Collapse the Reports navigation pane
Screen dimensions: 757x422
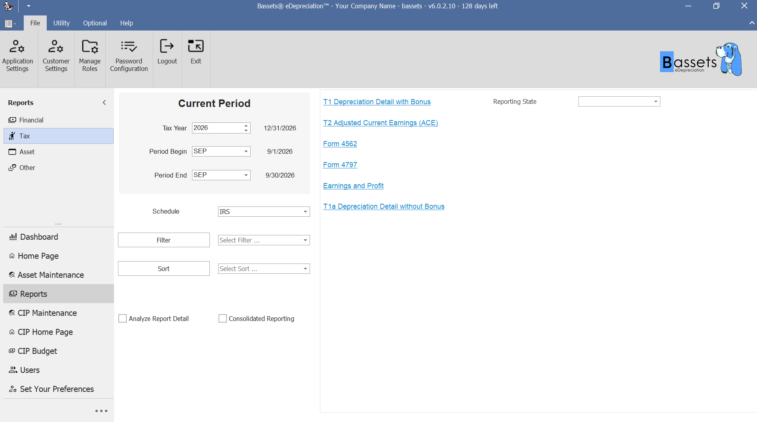coord(104,103)
